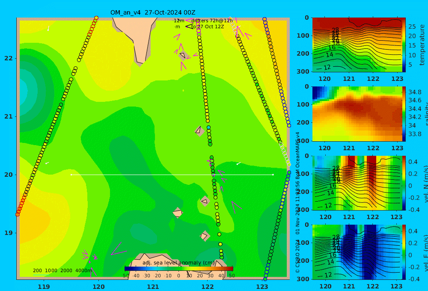This screenshot has width=428, height=291.
Task: Click the black drifter arrow in the legend
Action: tap(189, 27)
